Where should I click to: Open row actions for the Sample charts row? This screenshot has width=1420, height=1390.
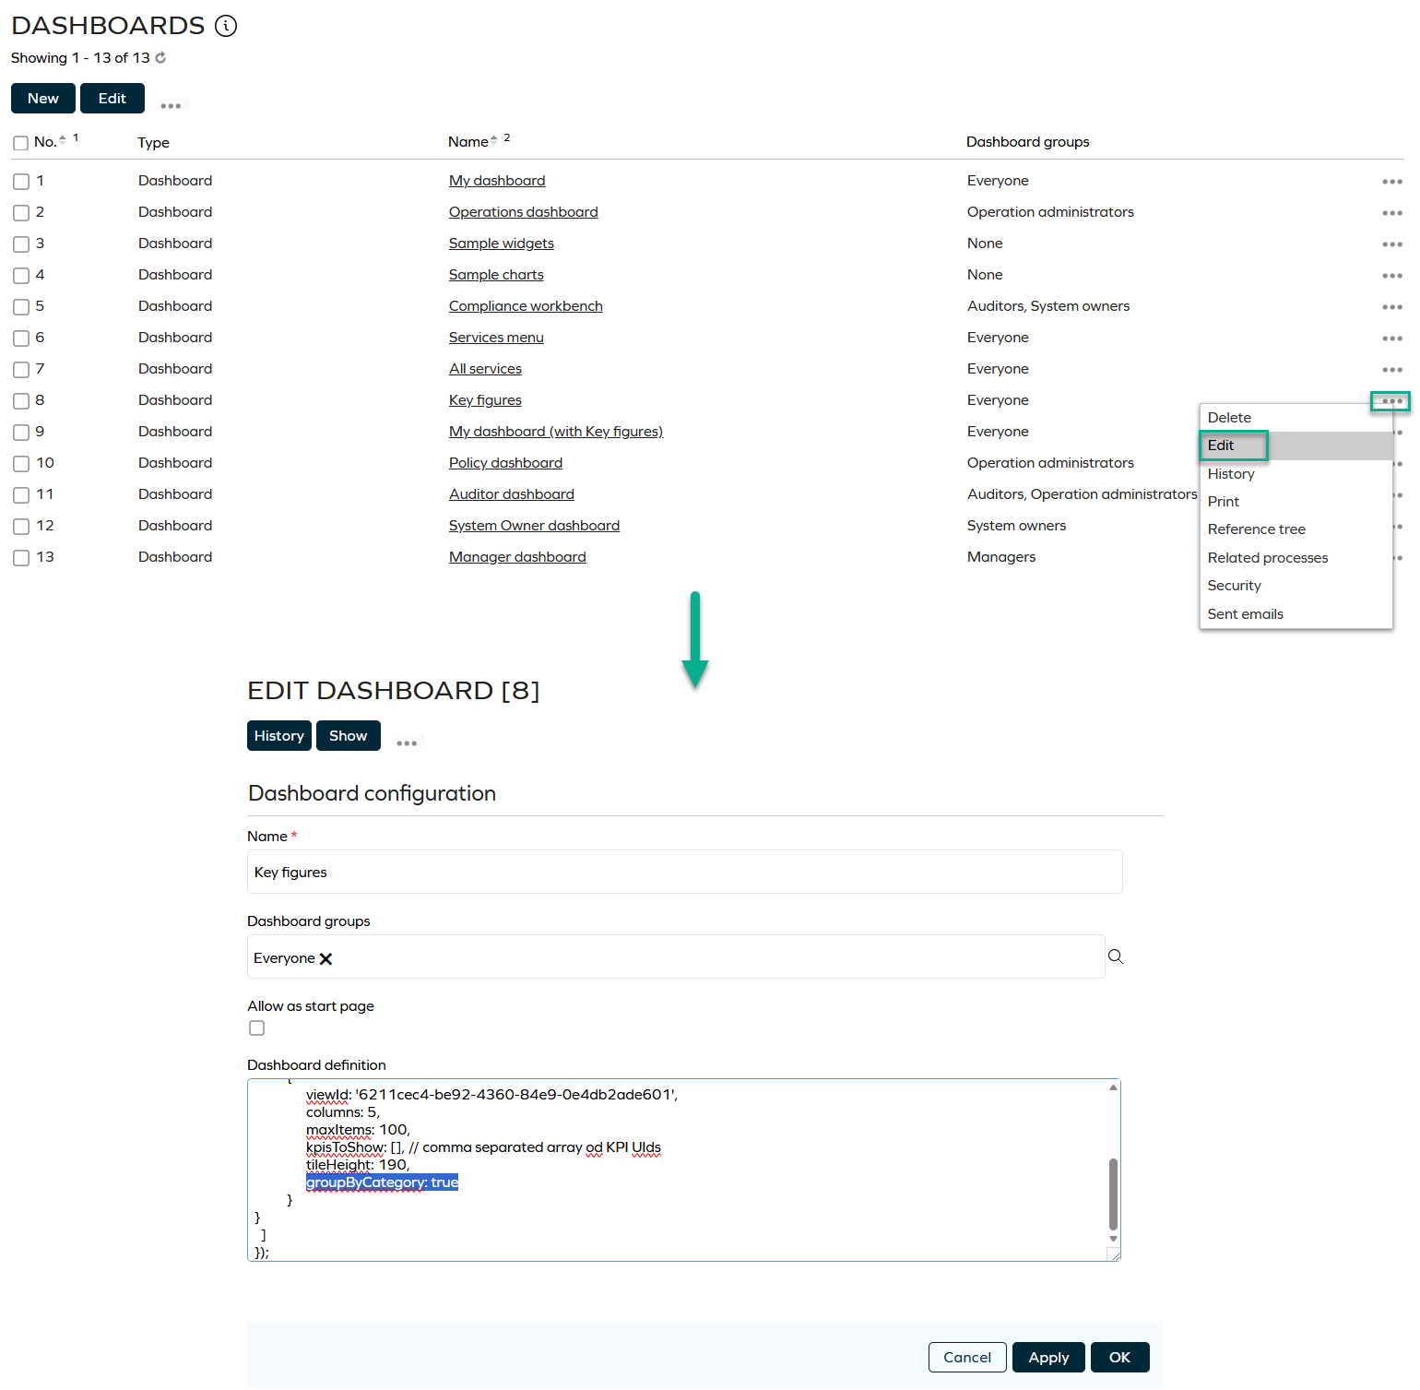(1392, 276)
